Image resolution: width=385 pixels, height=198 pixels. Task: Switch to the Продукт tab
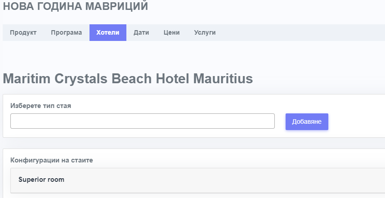tap(23, 33)
